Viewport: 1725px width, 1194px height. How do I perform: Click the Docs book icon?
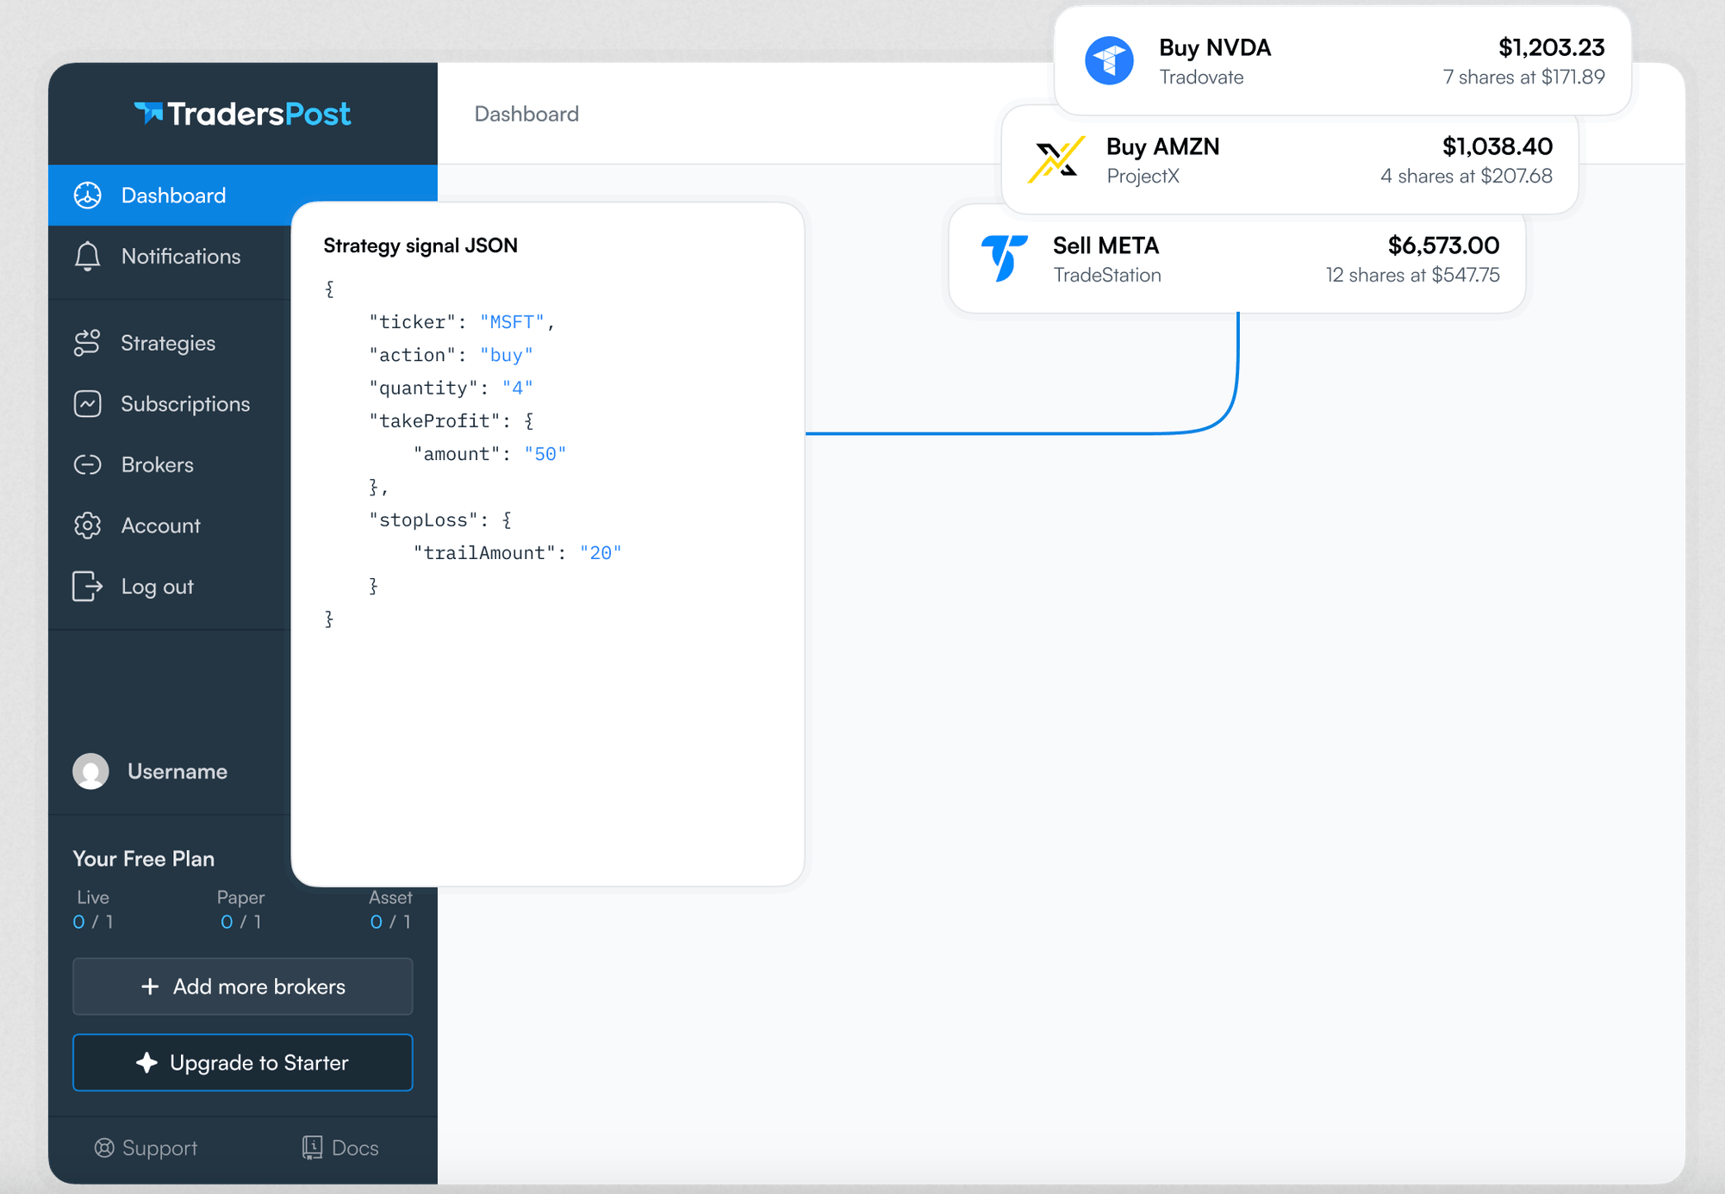tap(312, 1147)
